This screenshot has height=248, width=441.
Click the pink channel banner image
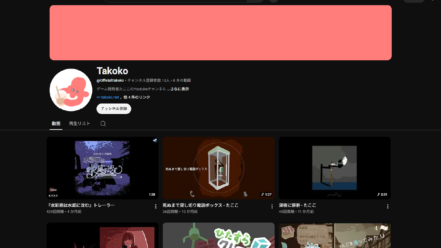[220, 33]
